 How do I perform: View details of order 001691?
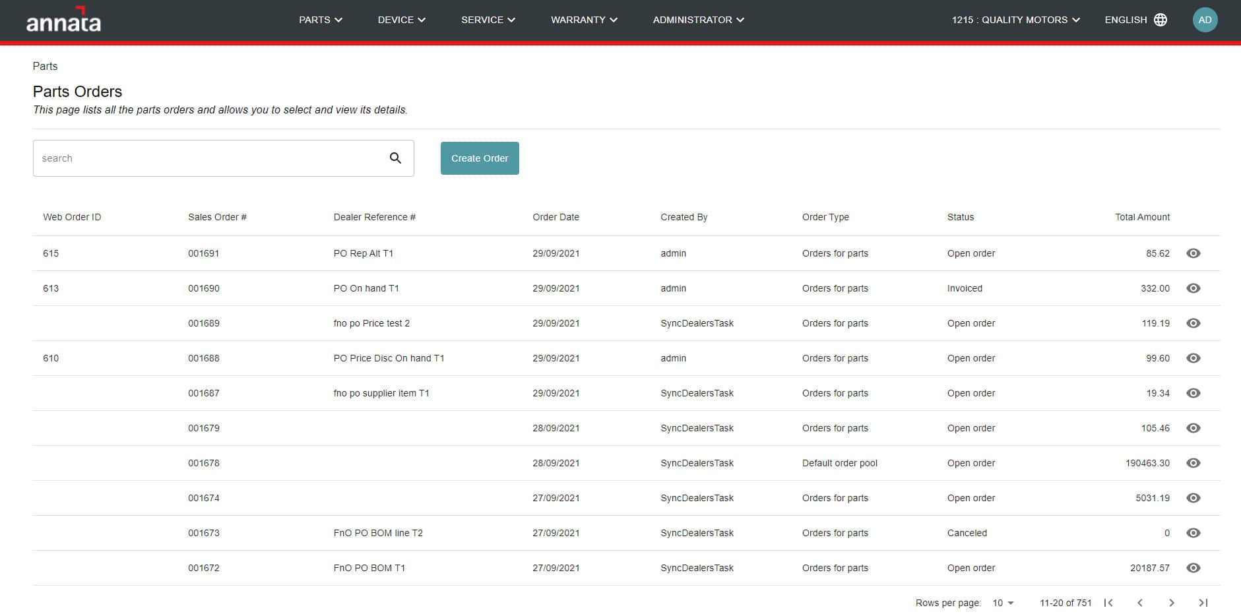1193,253
